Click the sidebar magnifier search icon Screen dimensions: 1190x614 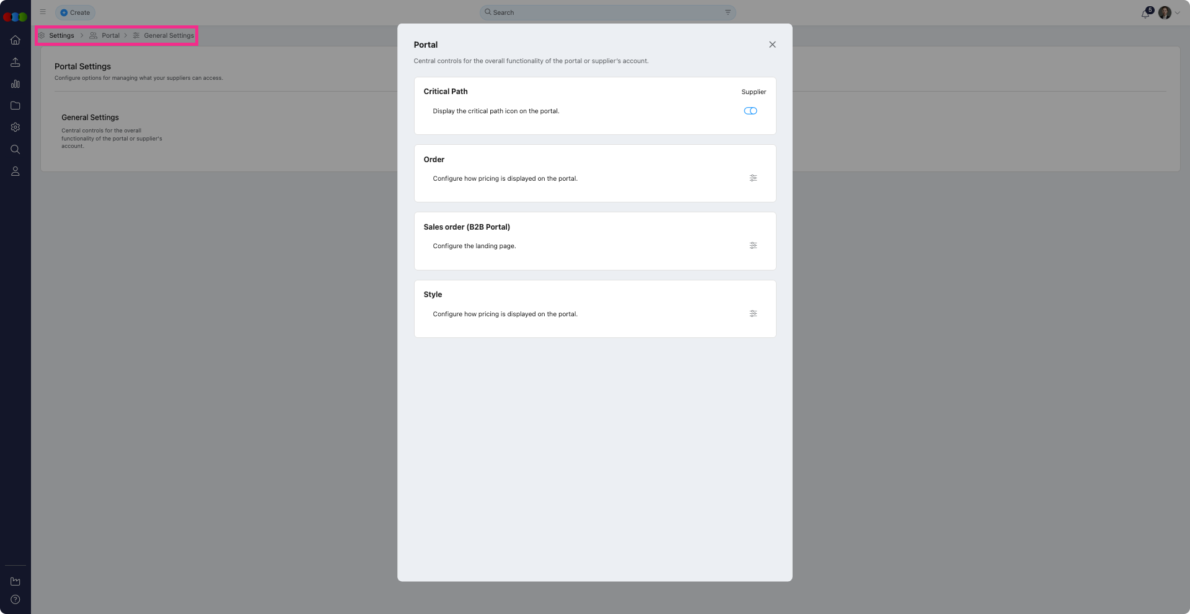pyautogui.click(x=15, y=149)
